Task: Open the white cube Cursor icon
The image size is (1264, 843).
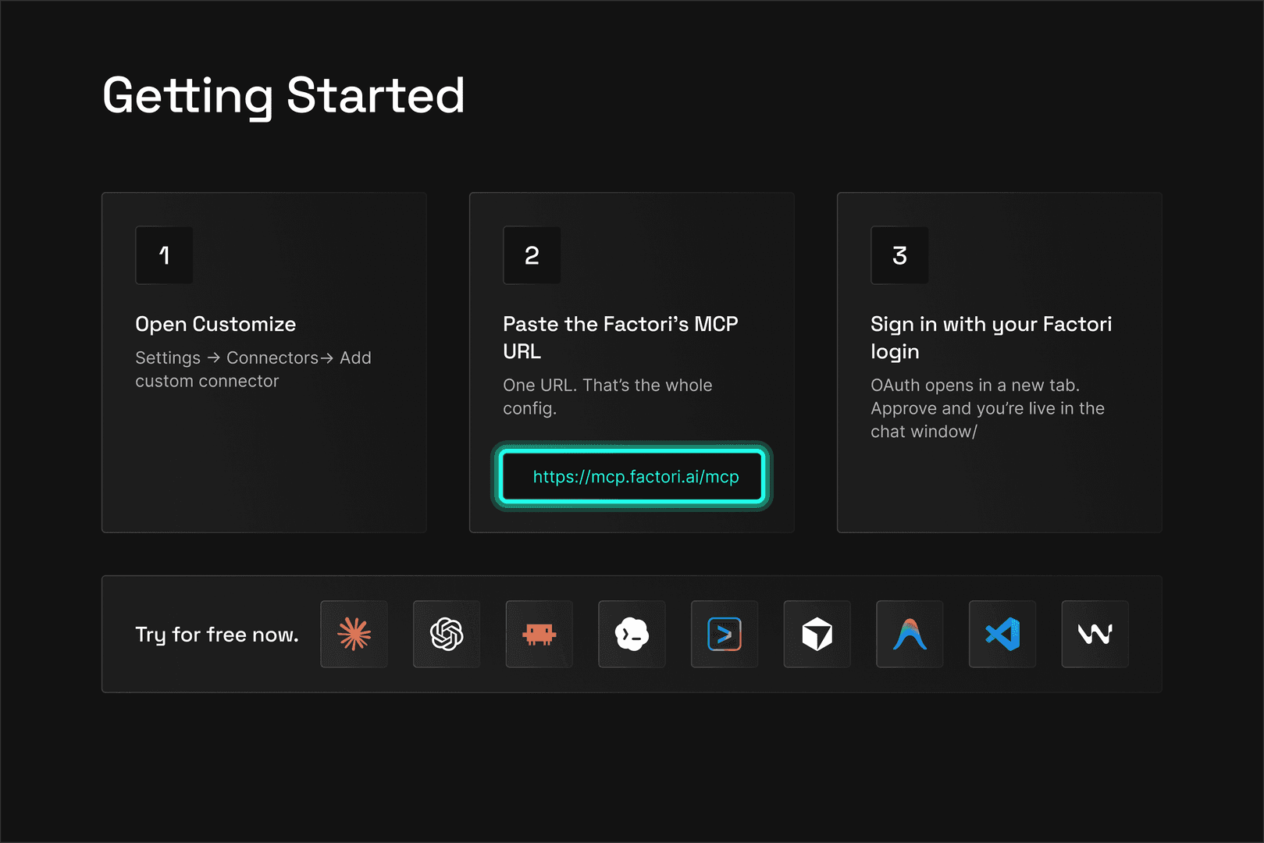Action: (x=817, y=634)
